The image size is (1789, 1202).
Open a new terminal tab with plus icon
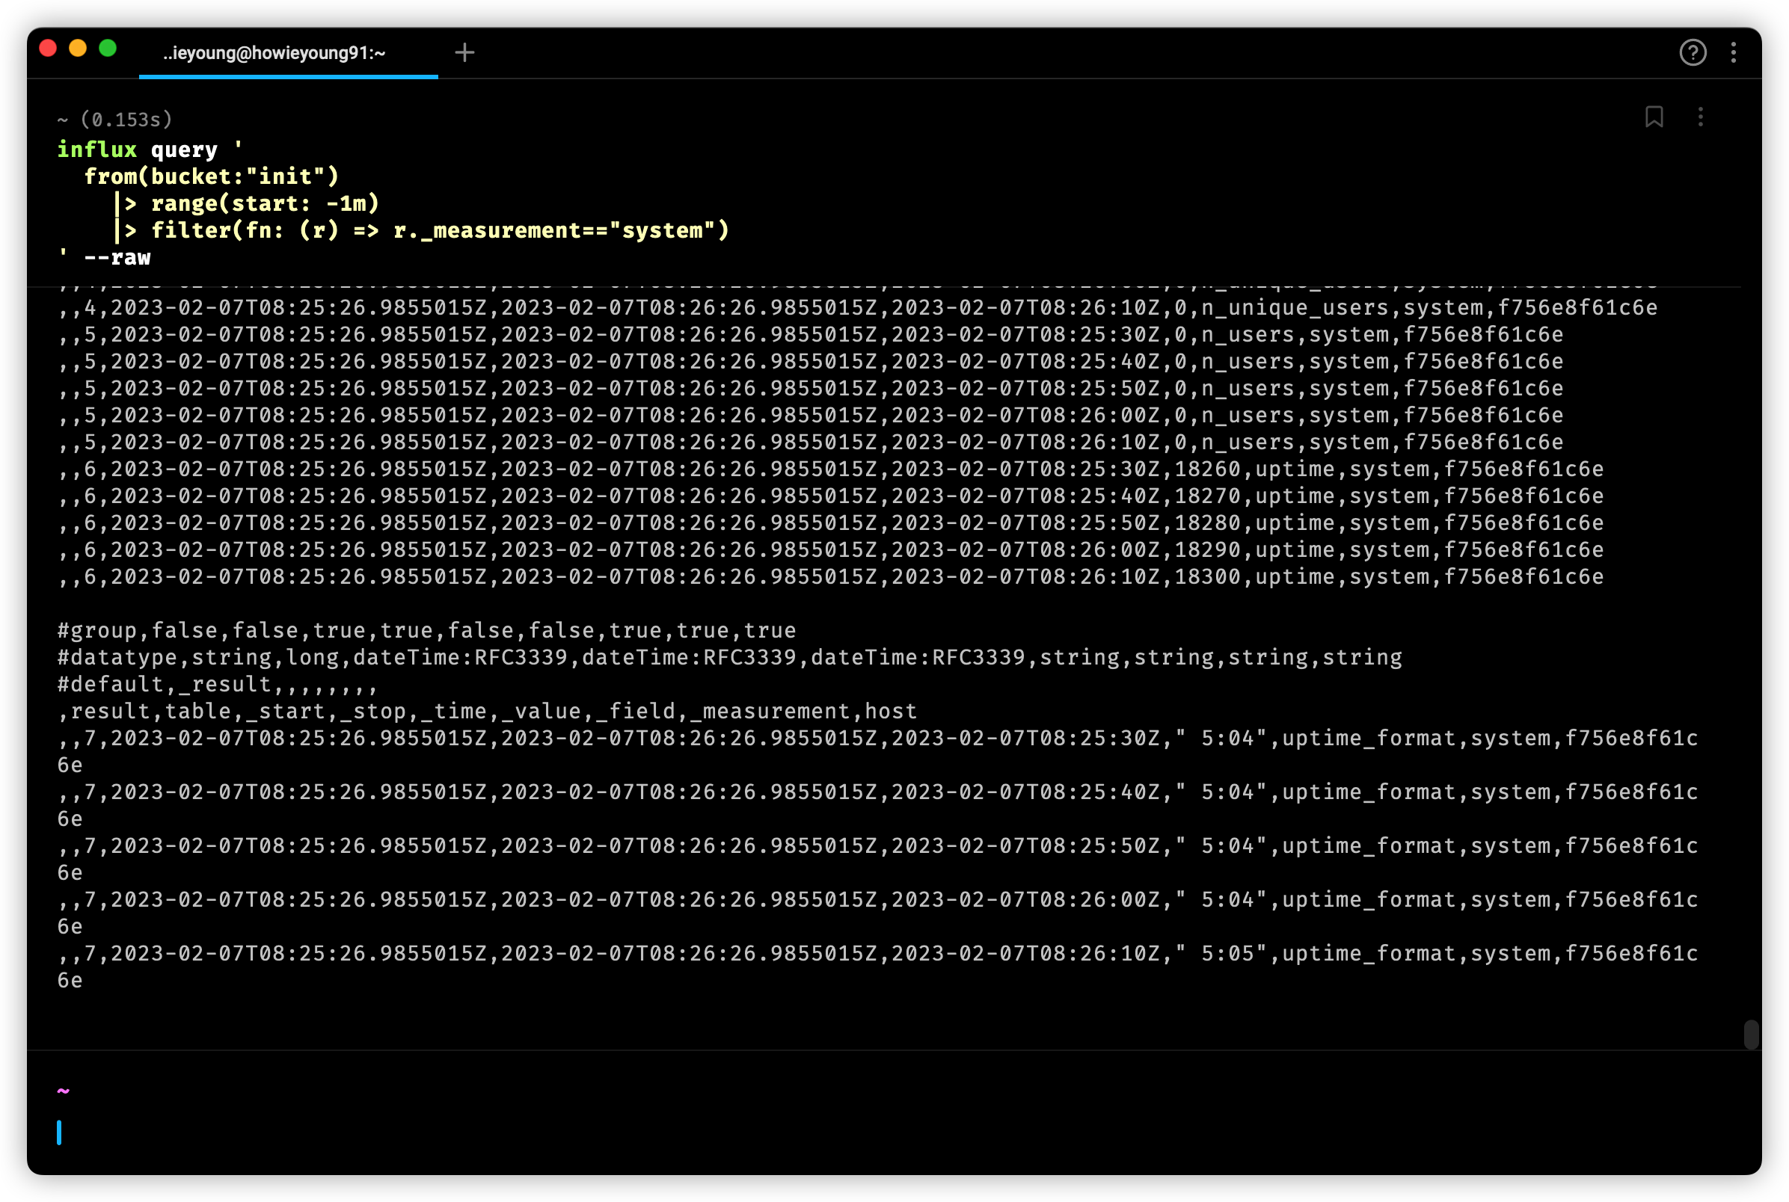(464, 52)
